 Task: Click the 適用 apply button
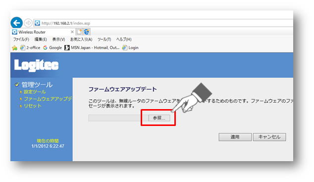click(x=235, y=137)
